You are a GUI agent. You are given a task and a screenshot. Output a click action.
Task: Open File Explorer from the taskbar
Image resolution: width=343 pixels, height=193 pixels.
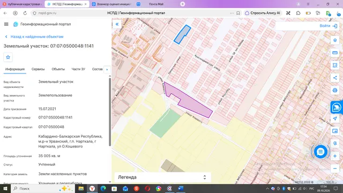[x=81, y=188]
